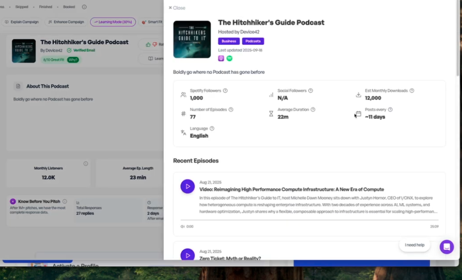Click the "I need help" button
The image size is (462, 280).
(414, 245)
